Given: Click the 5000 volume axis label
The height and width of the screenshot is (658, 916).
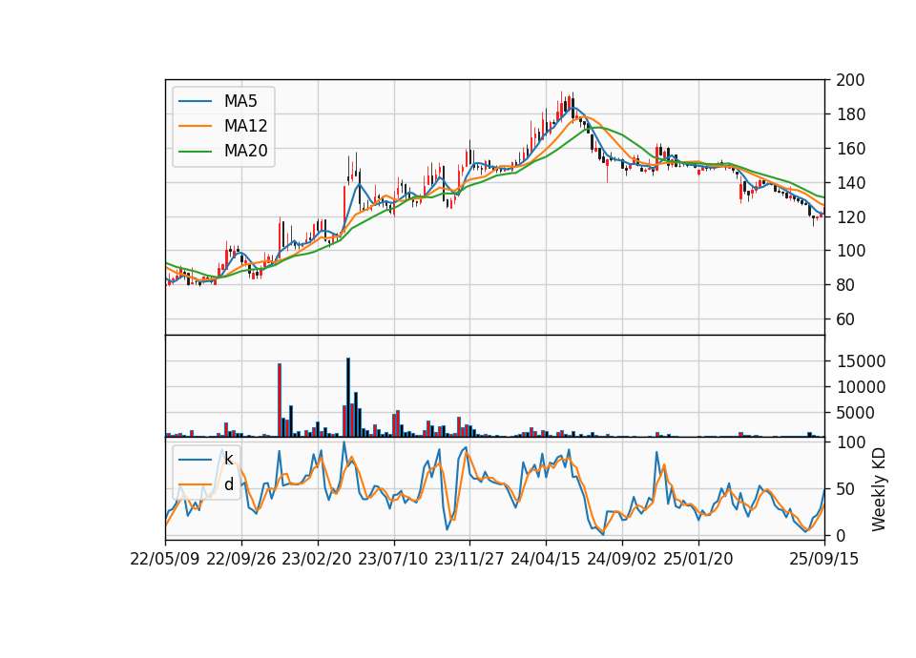Looking at the screenshot, I should [x=855, y=413].
